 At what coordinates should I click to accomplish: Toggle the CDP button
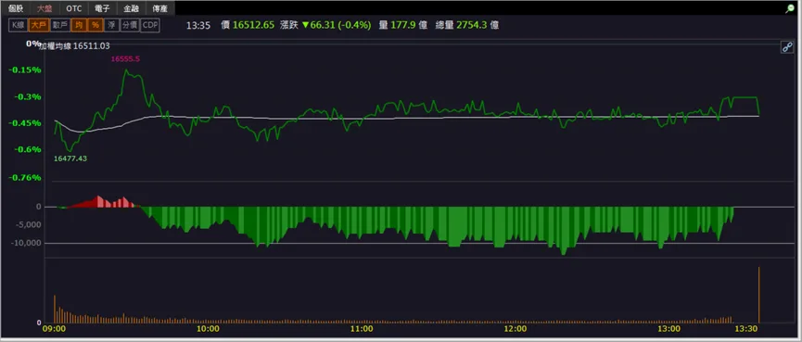click(150, 25)
